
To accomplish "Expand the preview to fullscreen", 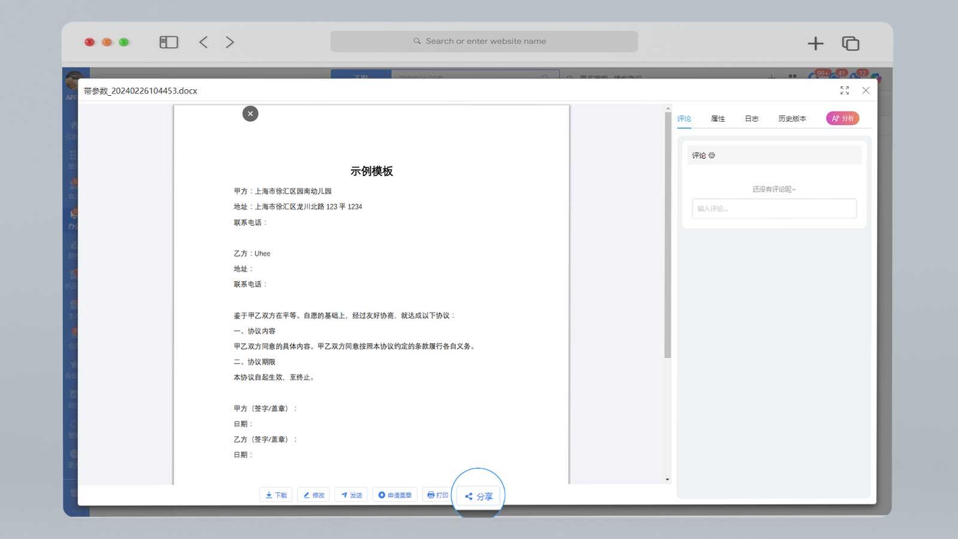I will (845, 90).
